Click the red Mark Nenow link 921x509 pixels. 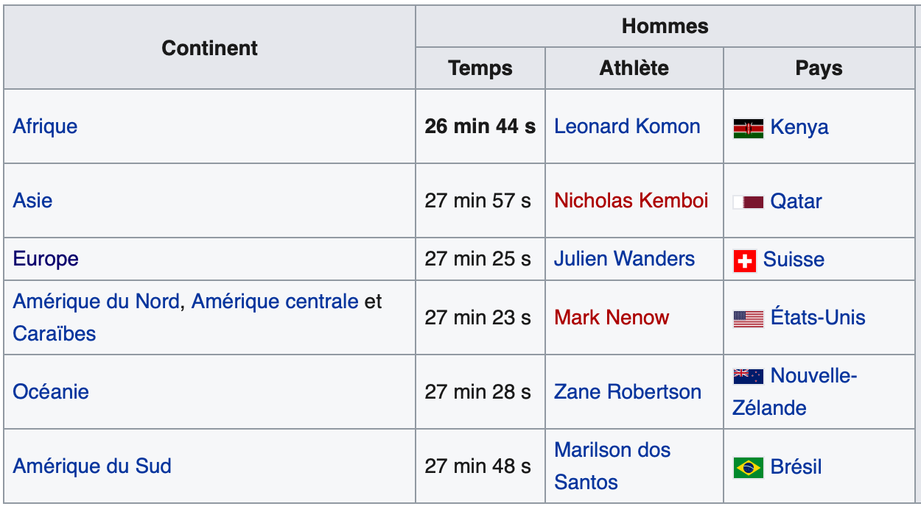pos(612,318)
